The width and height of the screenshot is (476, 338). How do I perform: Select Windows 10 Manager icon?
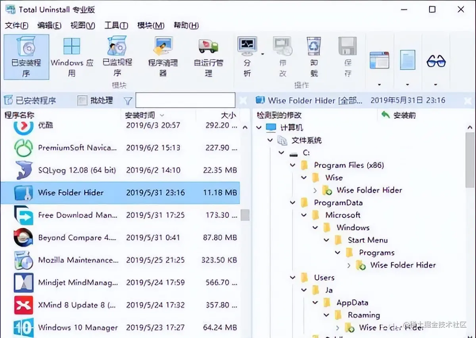pos(23,328)
